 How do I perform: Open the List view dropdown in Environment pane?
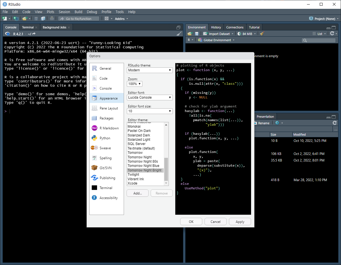[x=319, y=34]
